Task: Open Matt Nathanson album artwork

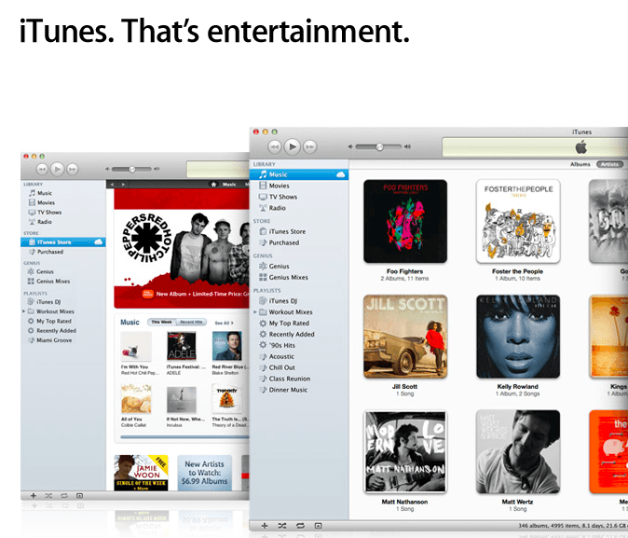Action: (405, 452)
